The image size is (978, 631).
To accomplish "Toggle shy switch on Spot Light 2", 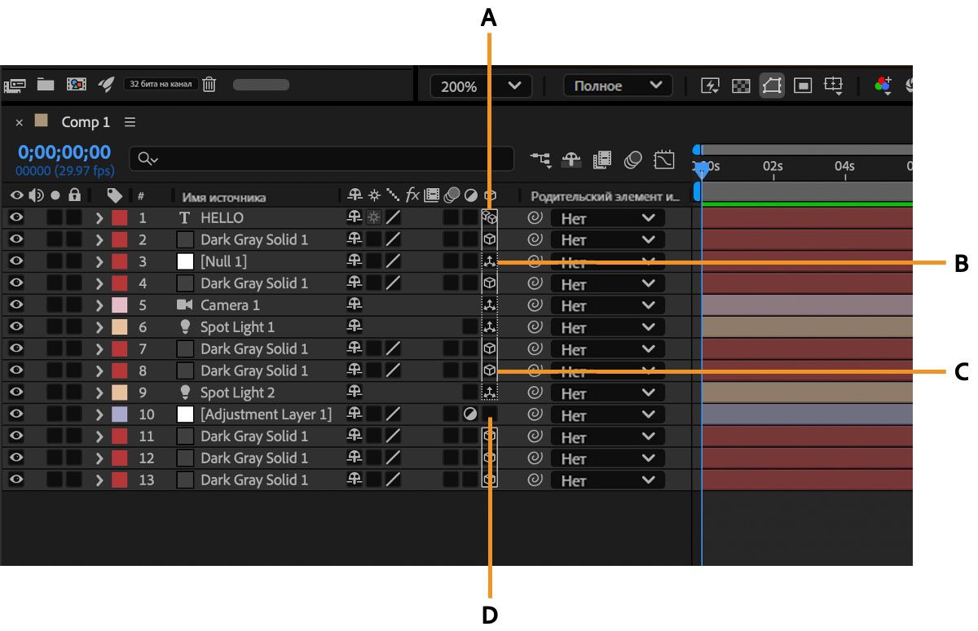I will (x=355, y=392).
